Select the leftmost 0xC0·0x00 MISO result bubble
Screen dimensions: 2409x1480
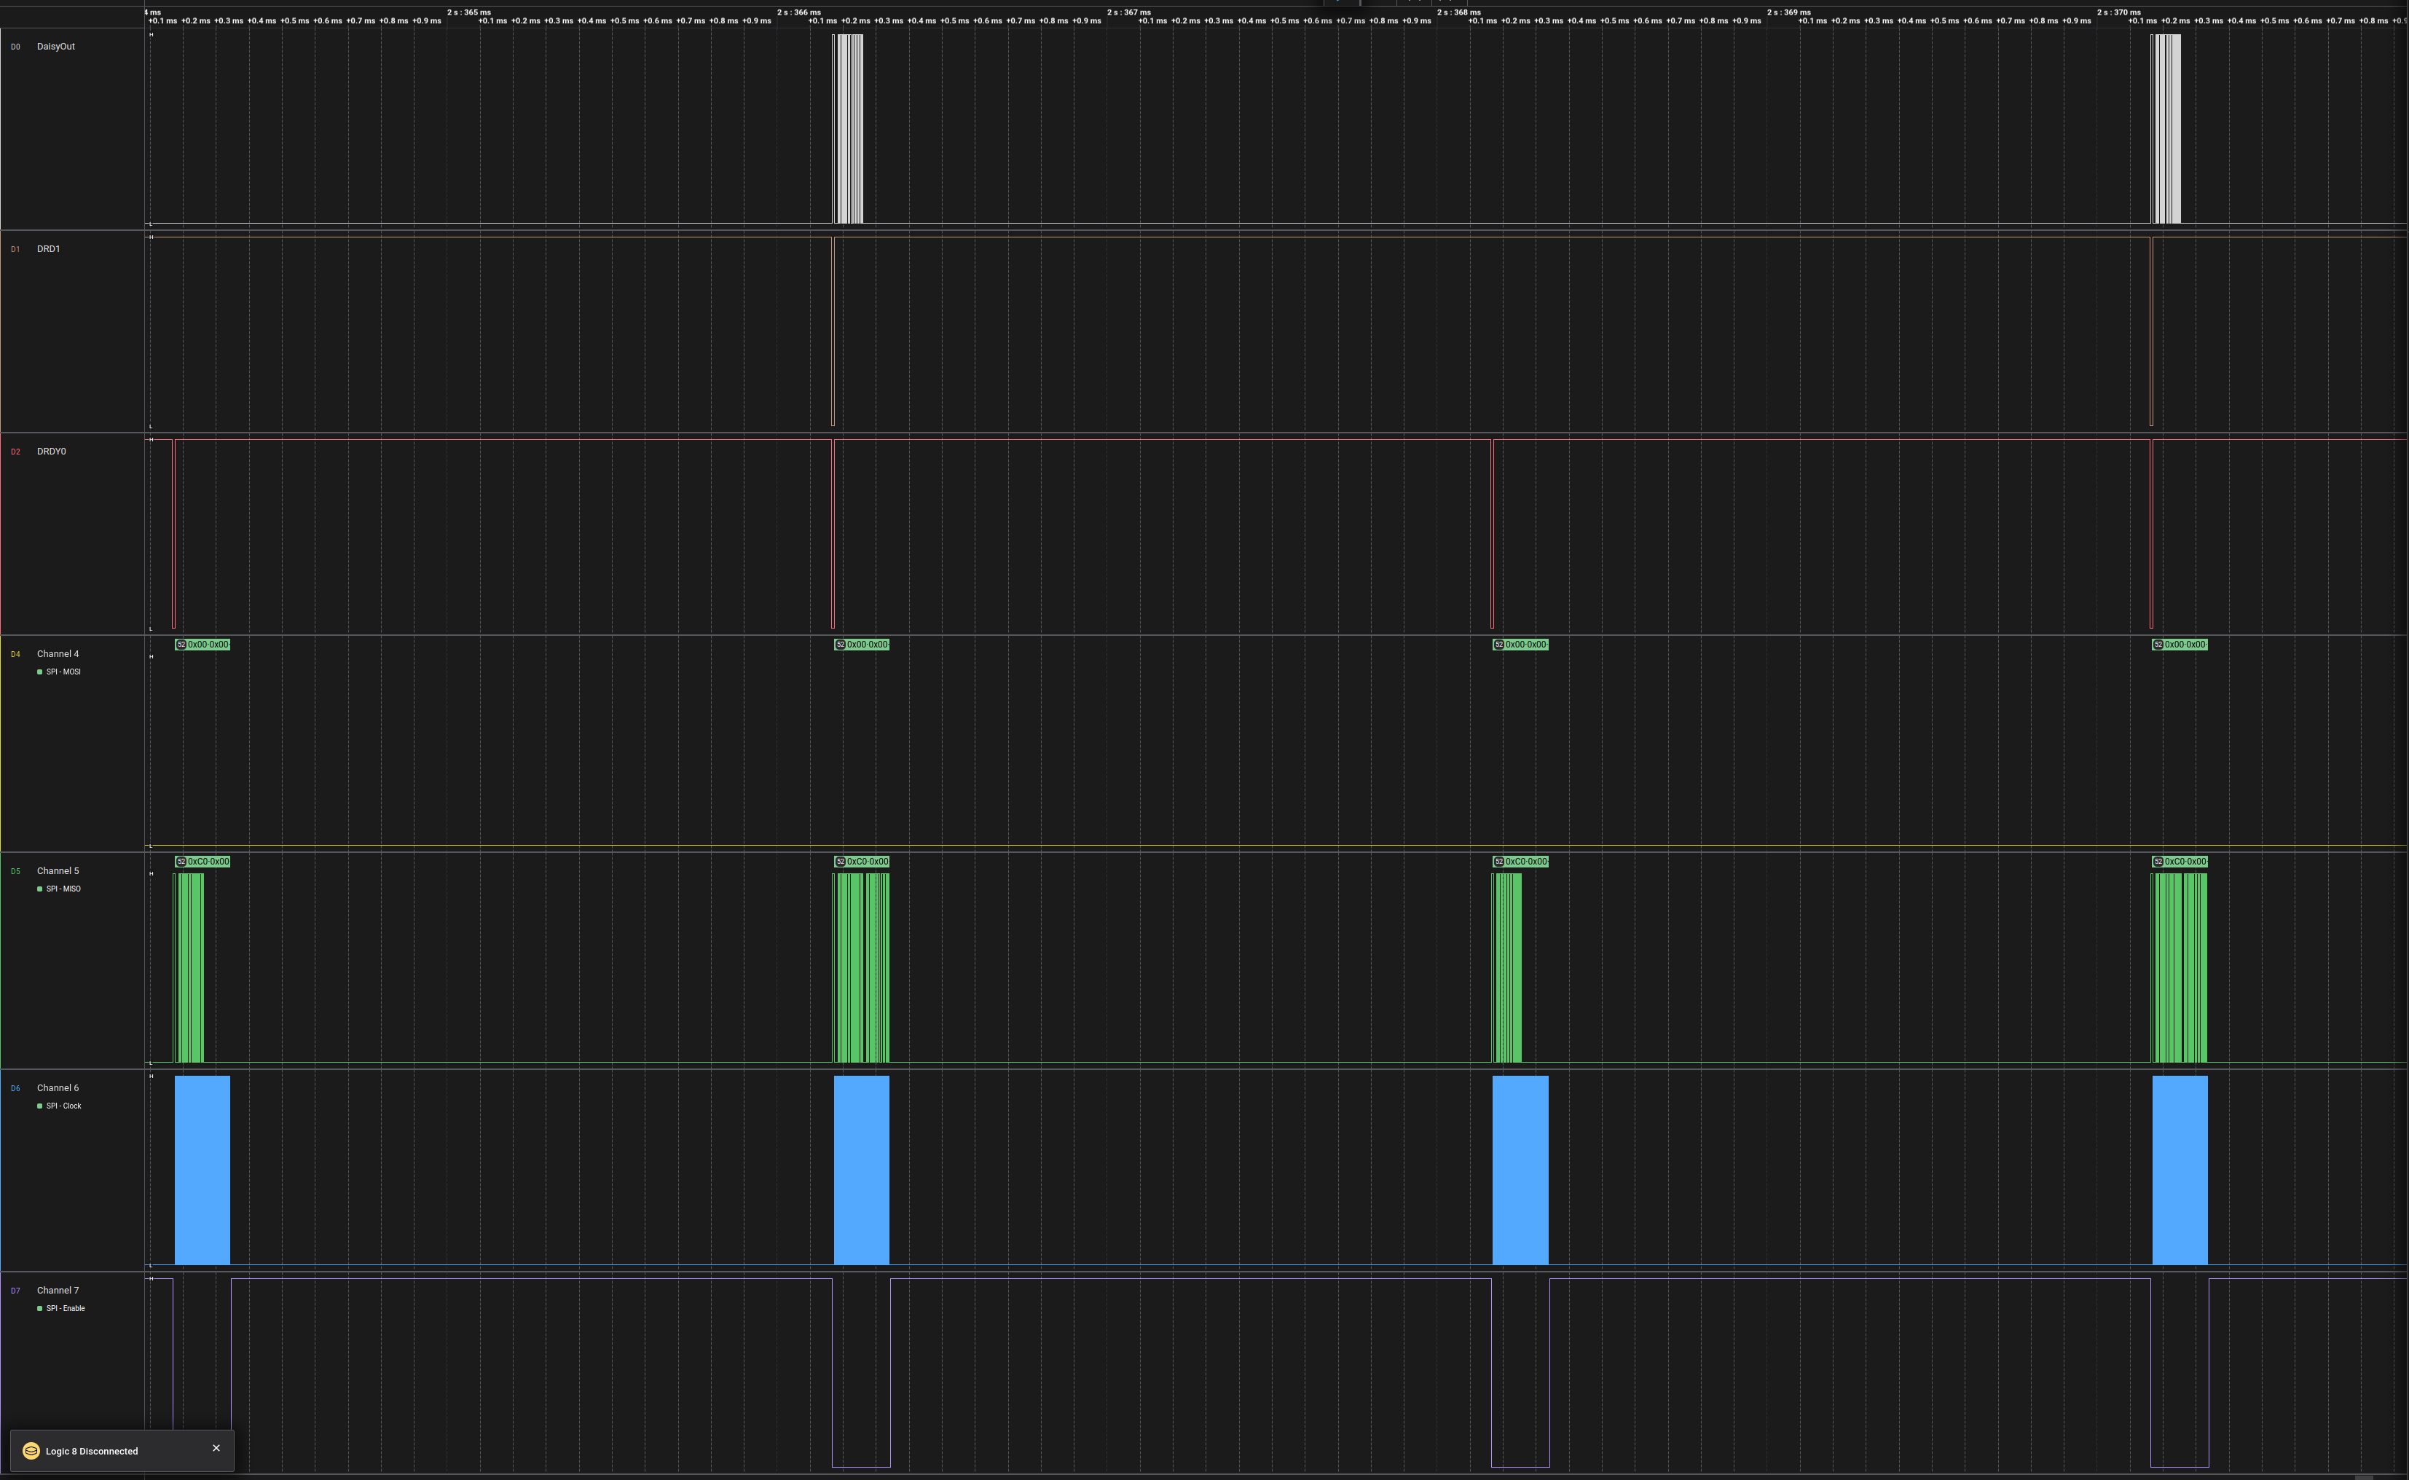203,862
